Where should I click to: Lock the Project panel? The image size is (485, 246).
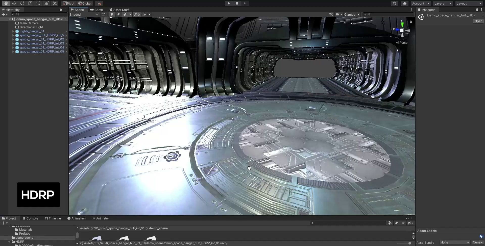coord(407,218)
